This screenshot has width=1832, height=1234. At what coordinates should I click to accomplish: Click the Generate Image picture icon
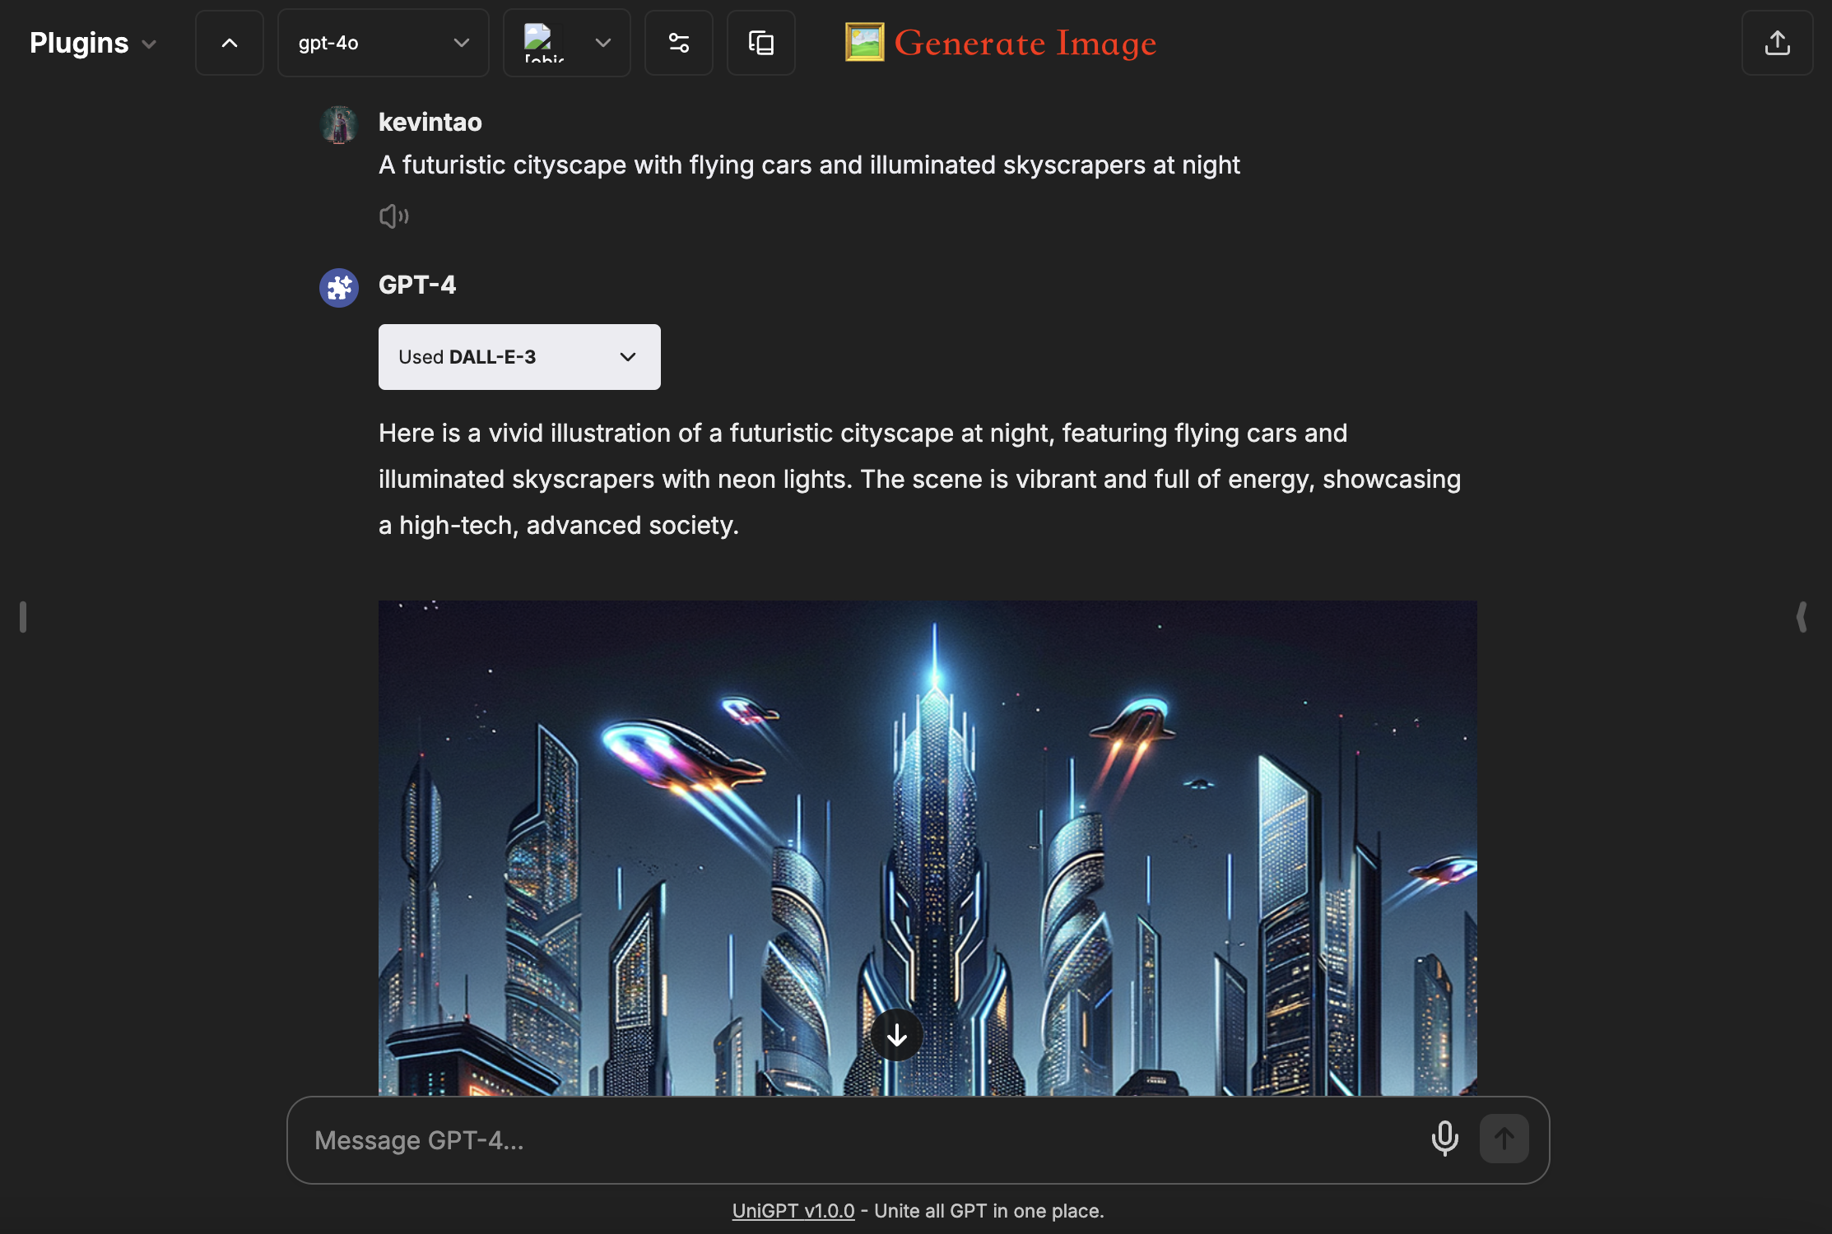864,43
